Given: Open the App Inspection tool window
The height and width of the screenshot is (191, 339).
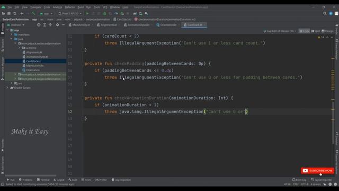Looking at the screenshot, I should tap(121, 180).
